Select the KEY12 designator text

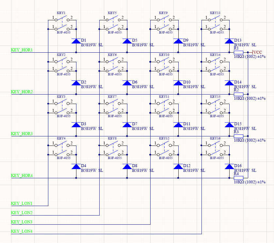[164, 138]
